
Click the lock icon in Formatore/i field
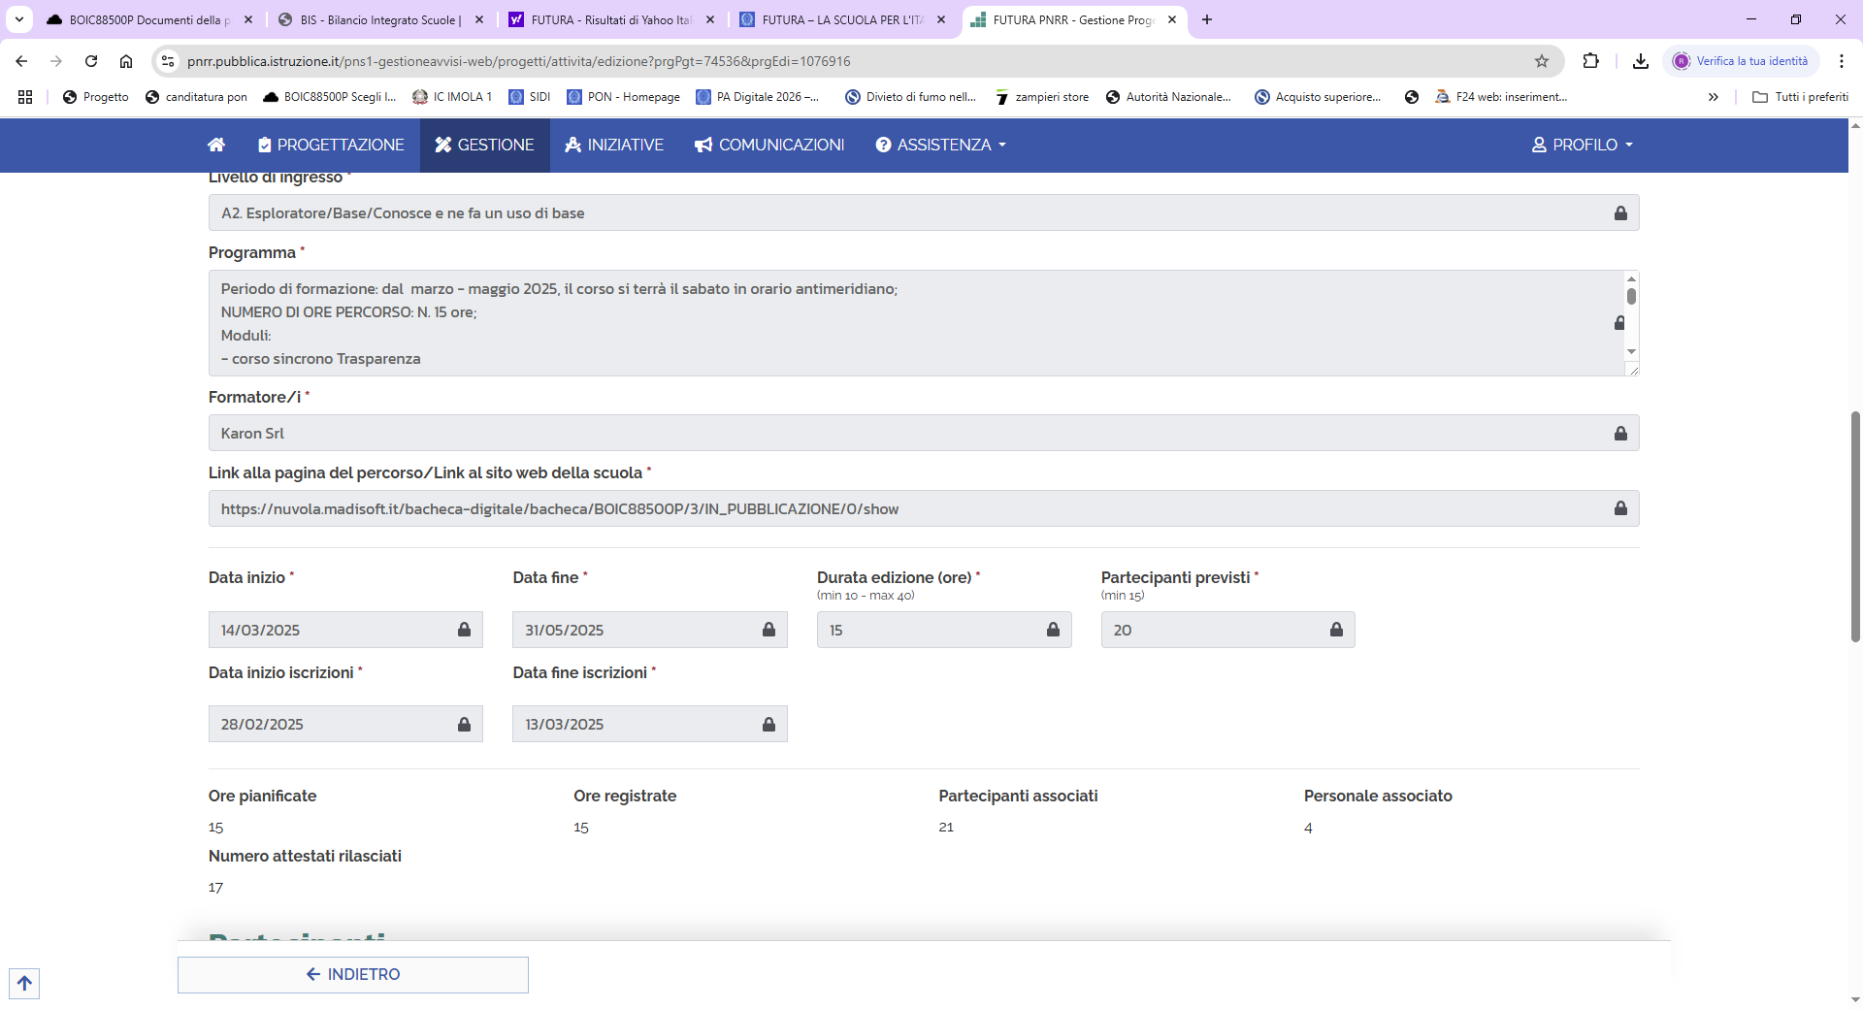[1620, 433]
